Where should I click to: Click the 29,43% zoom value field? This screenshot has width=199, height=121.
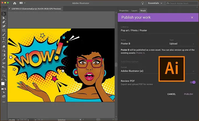(12, 120)
